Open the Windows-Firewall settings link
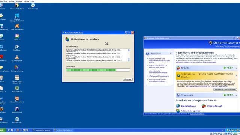240x135 pixels. coord(214,106)
